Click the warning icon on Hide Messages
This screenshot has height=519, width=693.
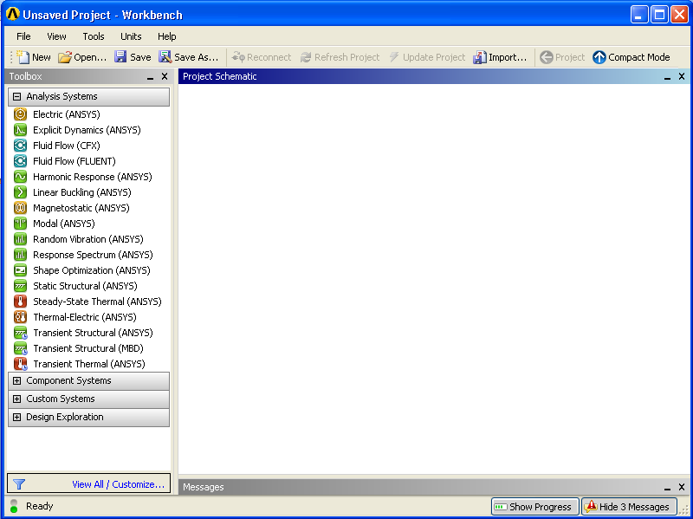[591, 506]
